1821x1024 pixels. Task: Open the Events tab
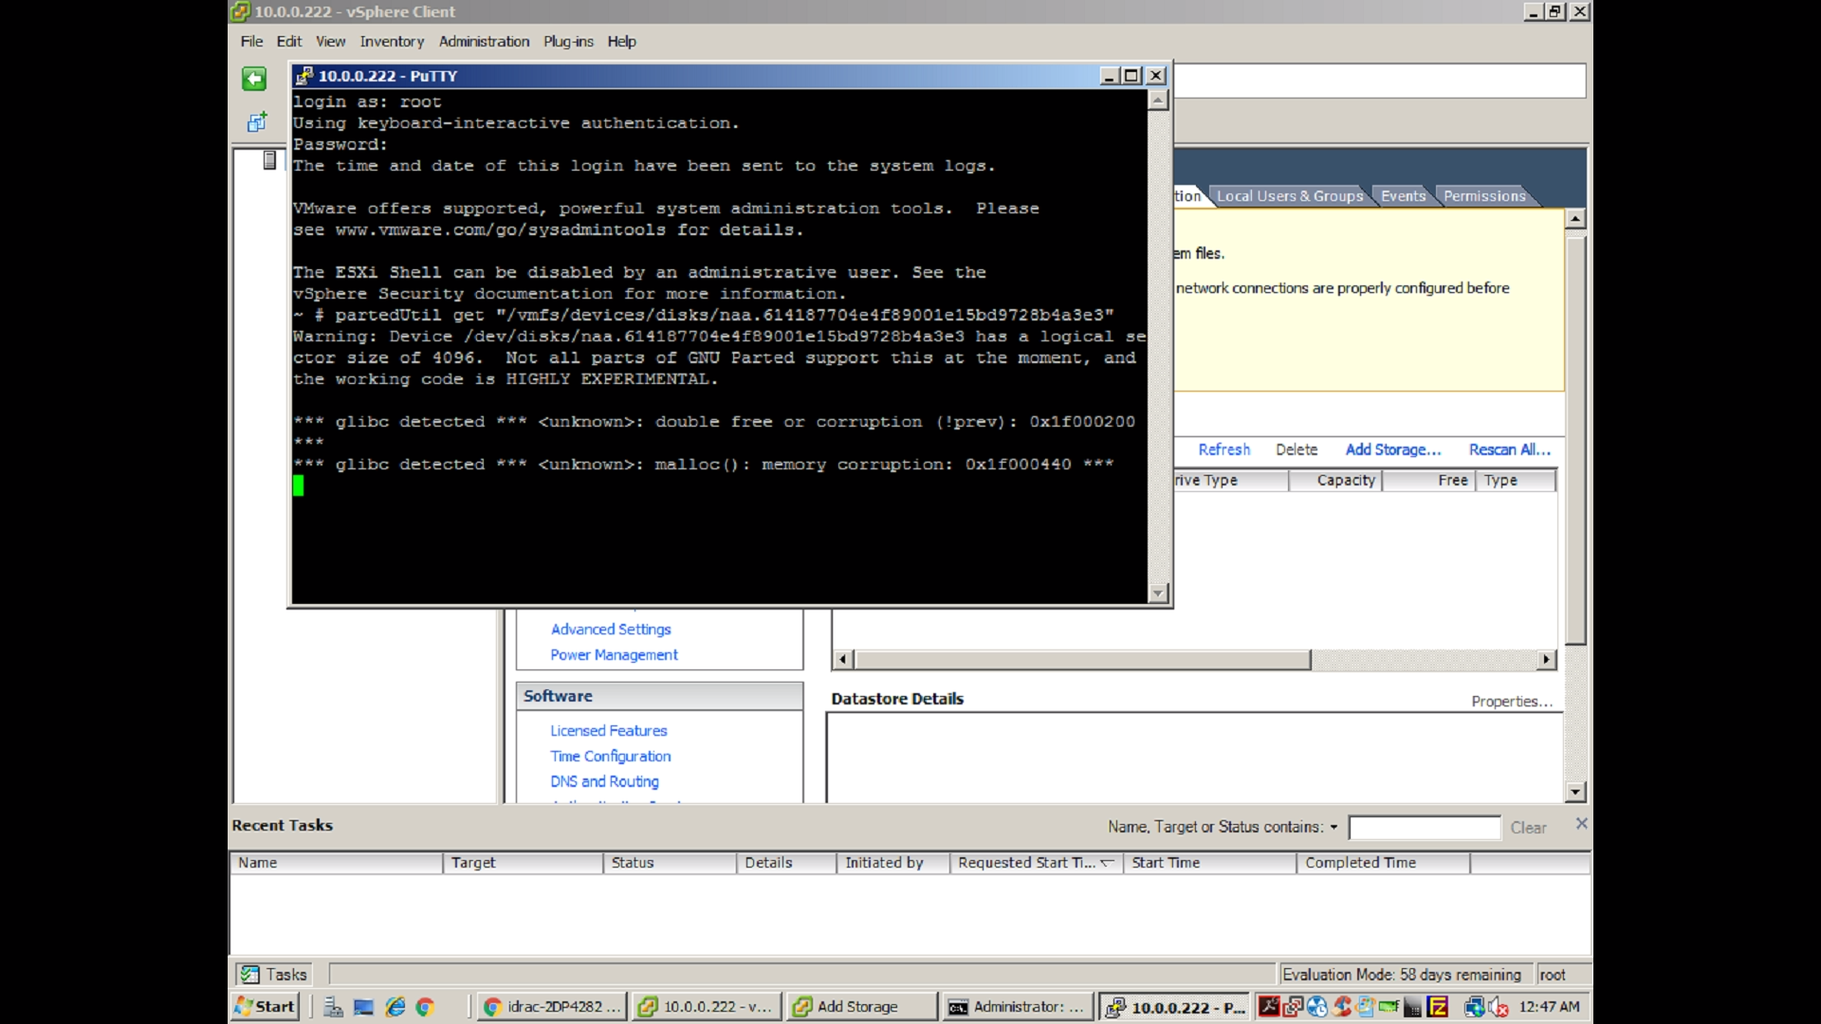point(1404,196)
